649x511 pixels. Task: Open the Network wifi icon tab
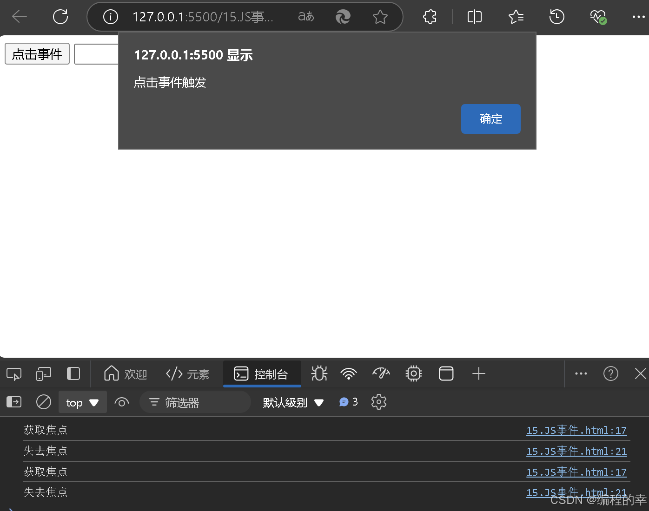click(x=349, y=373)
